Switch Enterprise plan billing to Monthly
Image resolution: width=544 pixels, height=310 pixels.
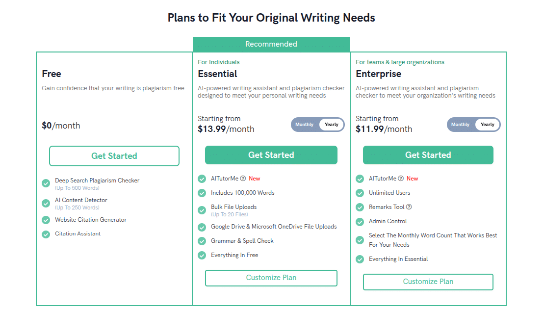pyautogui.click(x=460, y=125)
